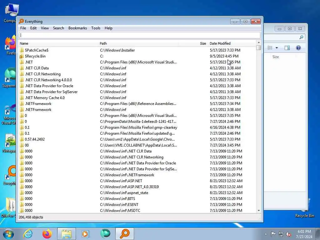The height and width of the screenshot is (240, 320).
Task: Click path 'C:\Windows\inf\BITS'
Action: coord(117,198)
